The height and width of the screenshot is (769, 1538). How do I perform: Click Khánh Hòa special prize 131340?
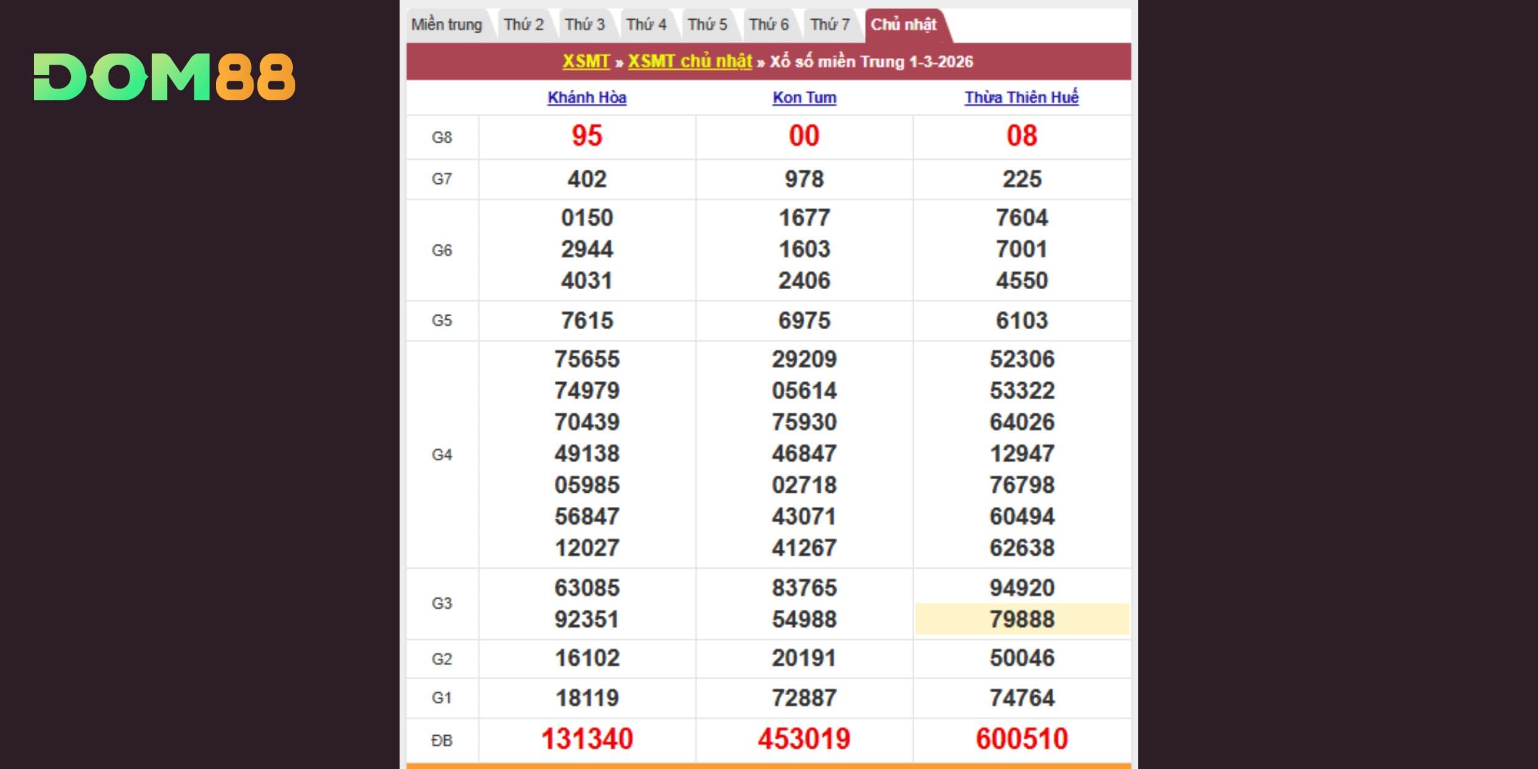point(587,739)
